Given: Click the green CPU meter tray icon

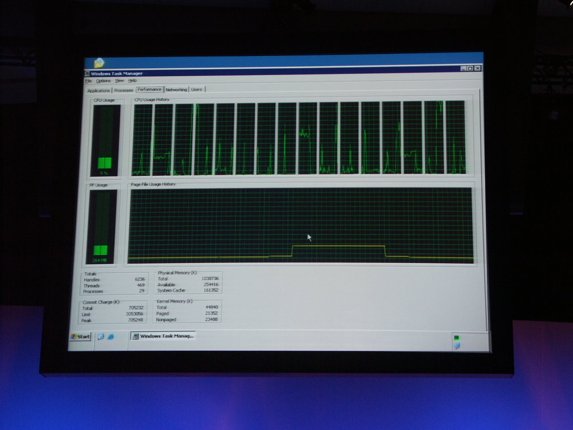Looking at the screenshot, I should click(457, 338).
